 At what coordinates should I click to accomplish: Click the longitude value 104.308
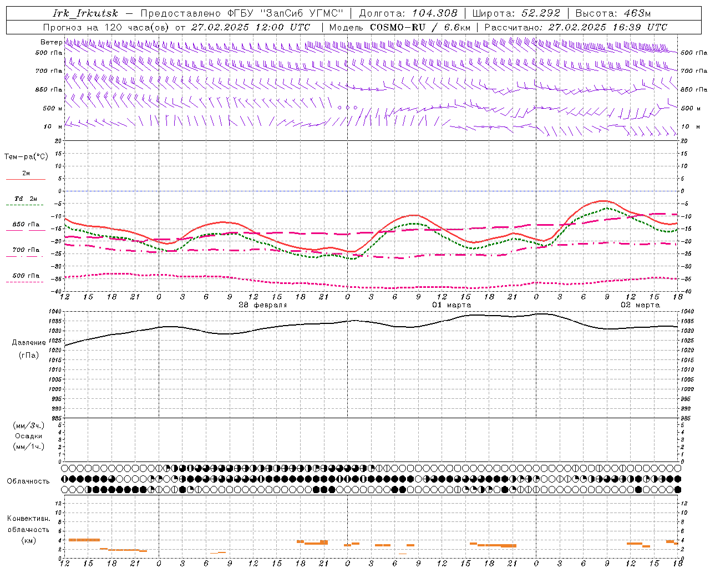tap(435, 13)
